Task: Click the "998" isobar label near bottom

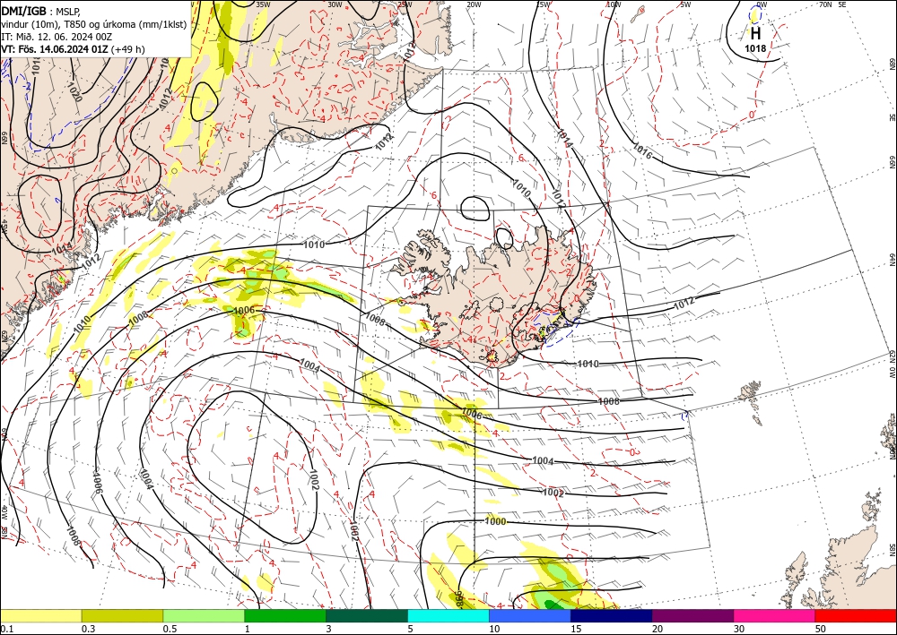Action: [x=458, y=599]
